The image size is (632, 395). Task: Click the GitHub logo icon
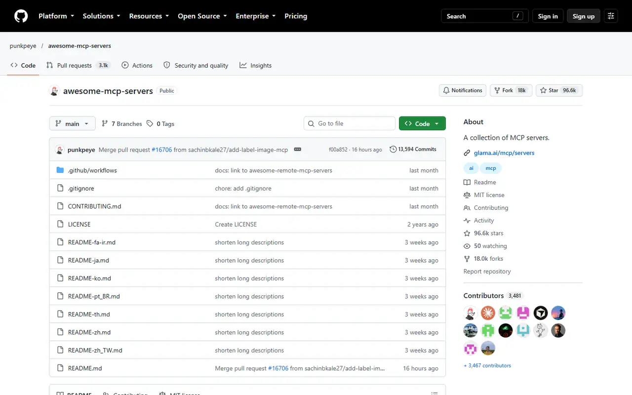pyautogui.click(x=21, y=16)
